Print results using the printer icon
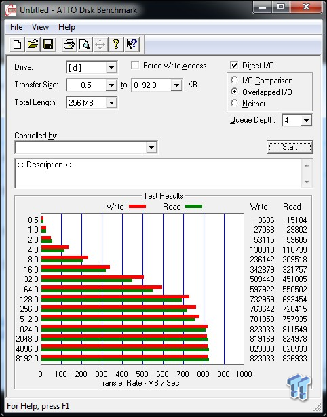The width and height of the screenshot is (327, 417). [69, 44]
